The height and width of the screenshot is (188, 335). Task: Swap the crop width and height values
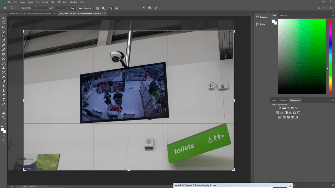click(51, 8)
